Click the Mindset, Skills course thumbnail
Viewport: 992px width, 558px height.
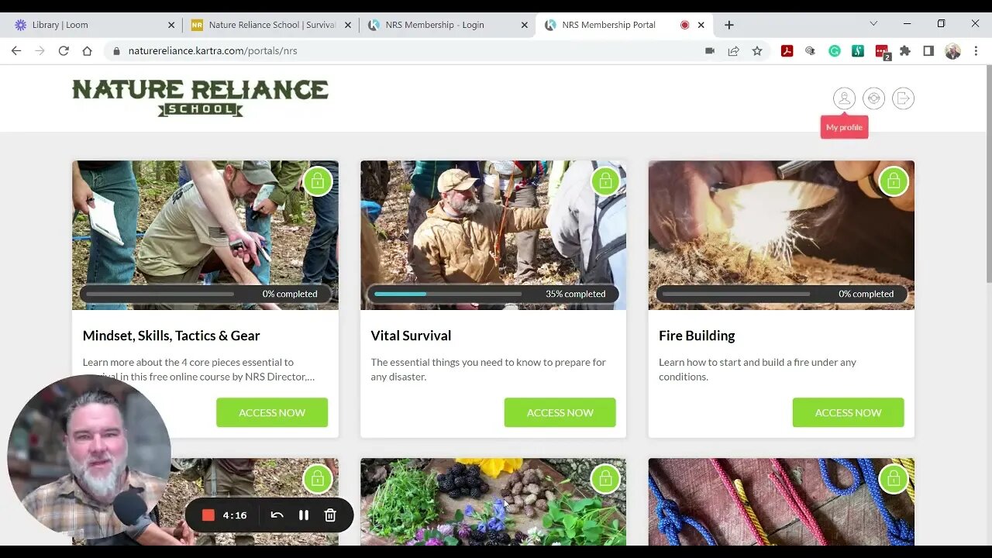[x=205, y=235]
